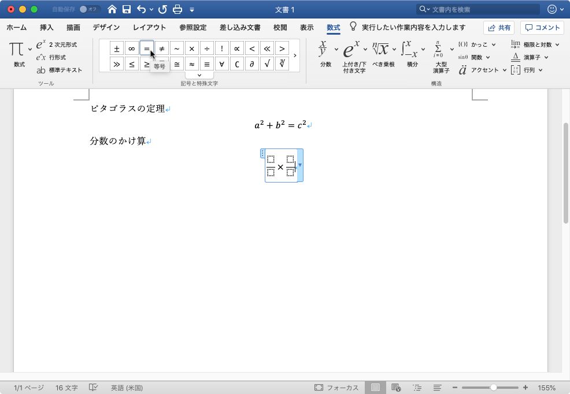Screen dimensions: 570x394
Task: Switch to draft view
Action: (x=437, y=388)
